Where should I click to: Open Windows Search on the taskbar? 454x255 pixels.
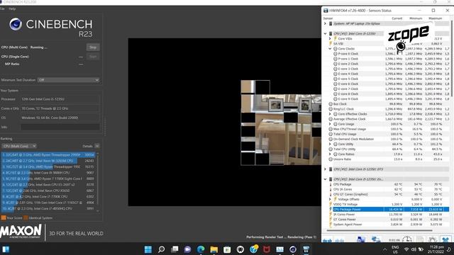coord(161,249)
